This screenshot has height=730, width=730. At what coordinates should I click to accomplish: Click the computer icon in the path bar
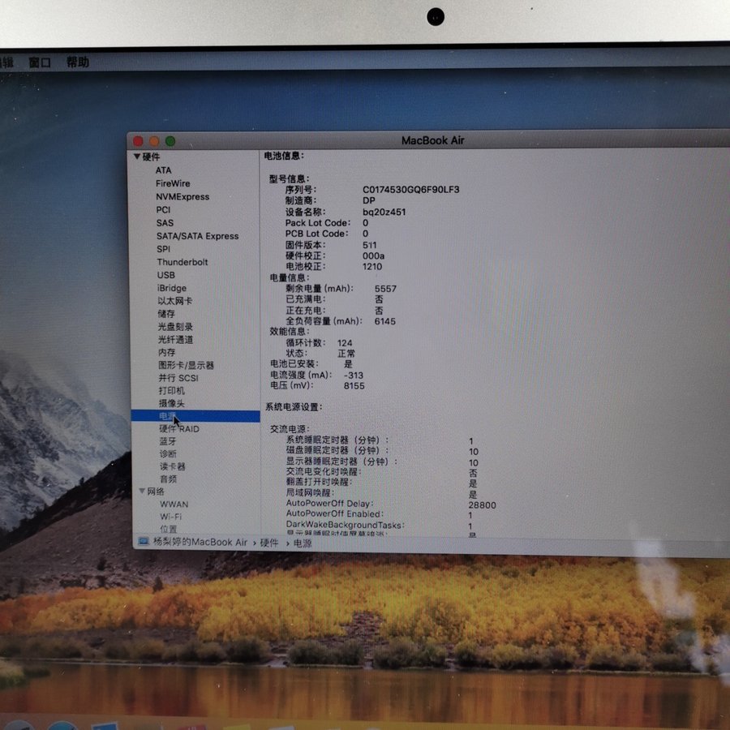144,542
